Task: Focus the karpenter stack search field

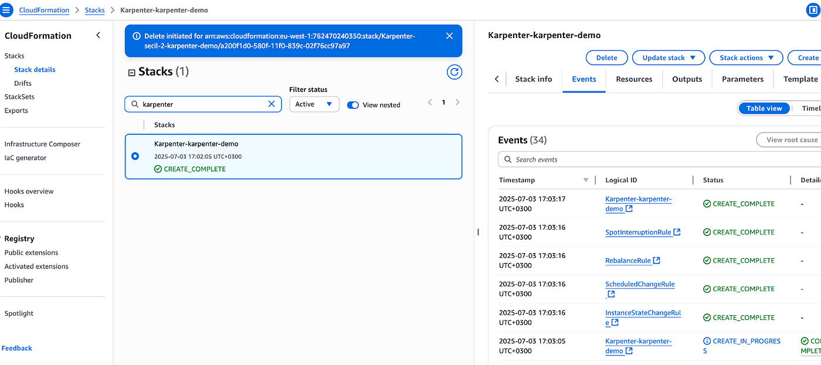Action: [203, 104]
